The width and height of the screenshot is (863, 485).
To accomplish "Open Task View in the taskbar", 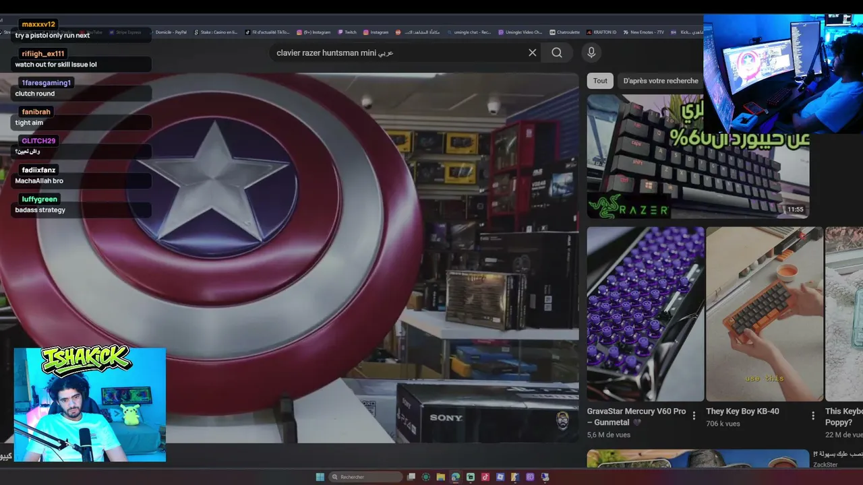I will coord(411,477).
